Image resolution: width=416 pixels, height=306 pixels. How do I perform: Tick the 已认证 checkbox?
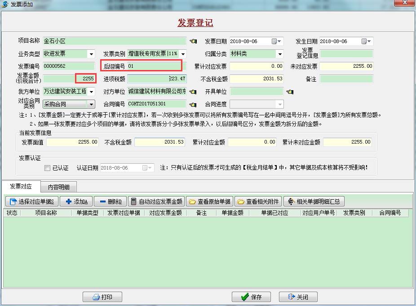coord(47,168)
